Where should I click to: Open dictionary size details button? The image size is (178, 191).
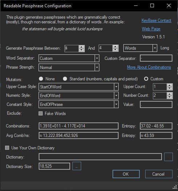[x=77, y=166]
